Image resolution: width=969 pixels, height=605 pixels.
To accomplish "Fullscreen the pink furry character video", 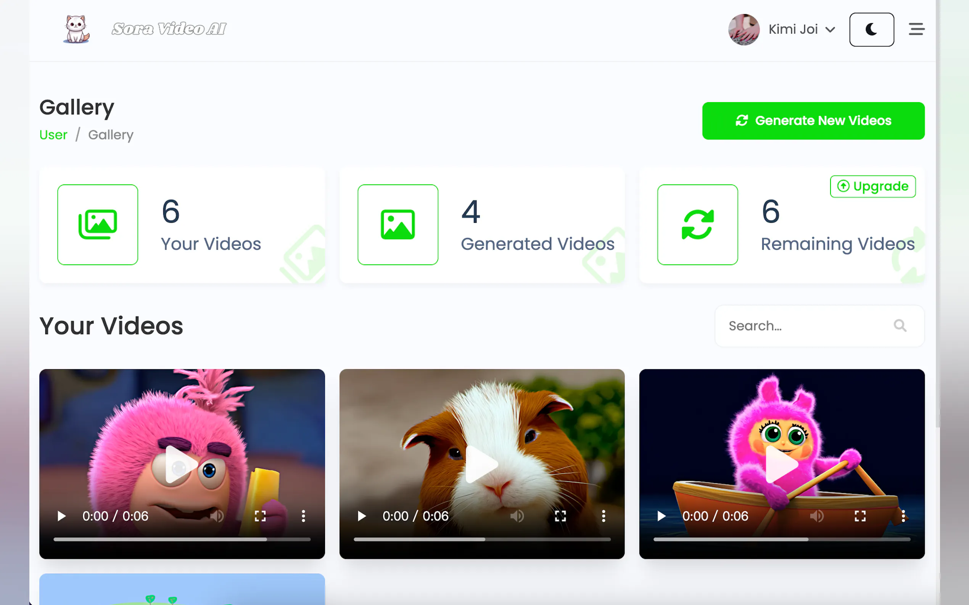I will (260, 516).
